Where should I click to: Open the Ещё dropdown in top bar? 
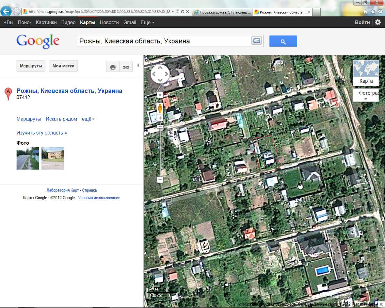pyautogui.click(x=147, y=22)
